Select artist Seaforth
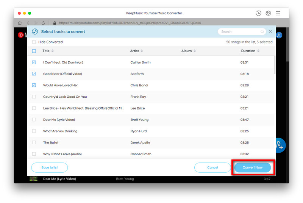 137,74
